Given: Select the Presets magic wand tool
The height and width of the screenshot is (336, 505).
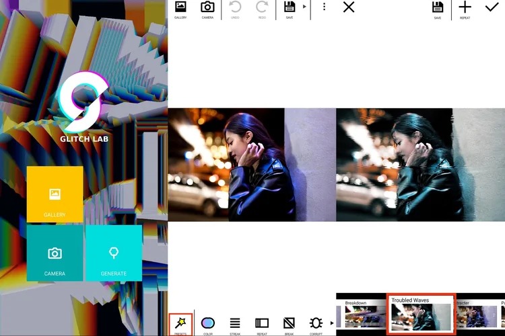Looking at the screenshot, I should point(180,323).
